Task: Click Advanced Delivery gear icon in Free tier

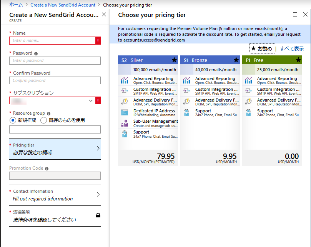Action: point(248,102)
